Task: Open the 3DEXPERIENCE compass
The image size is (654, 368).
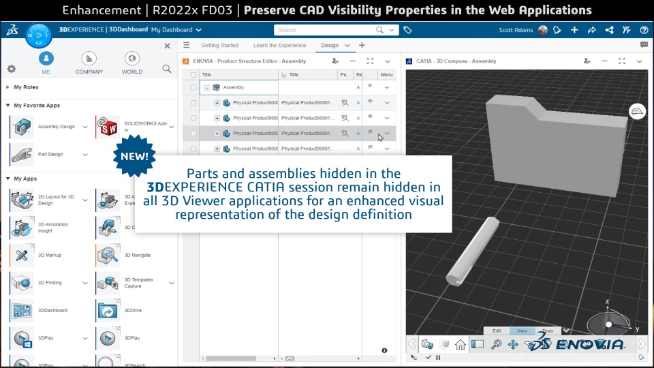Action: 38,35
